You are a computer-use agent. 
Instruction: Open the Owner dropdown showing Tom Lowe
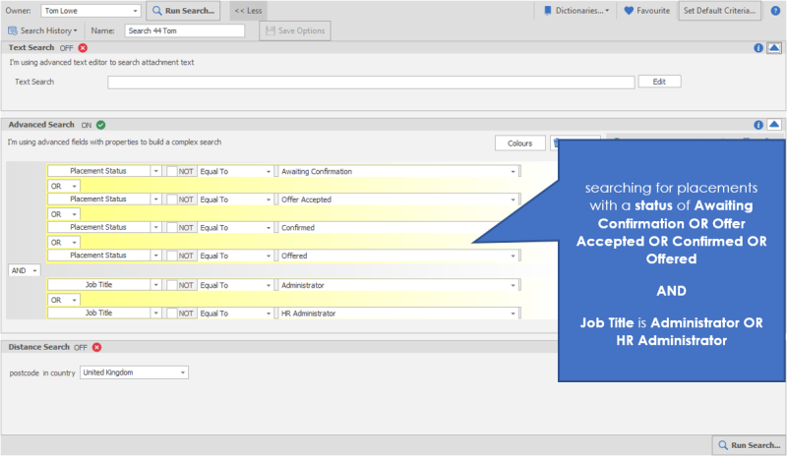(x=91, y=11)
